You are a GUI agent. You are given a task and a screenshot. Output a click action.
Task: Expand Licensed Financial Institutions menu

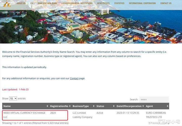[x=77, y=3]
